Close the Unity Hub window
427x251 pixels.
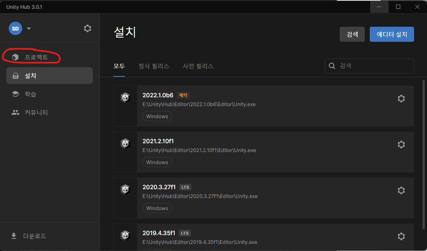(x=417, y=7)
